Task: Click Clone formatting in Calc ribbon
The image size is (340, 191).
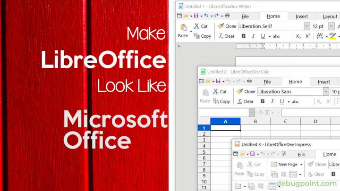Action: coord(246,91)
